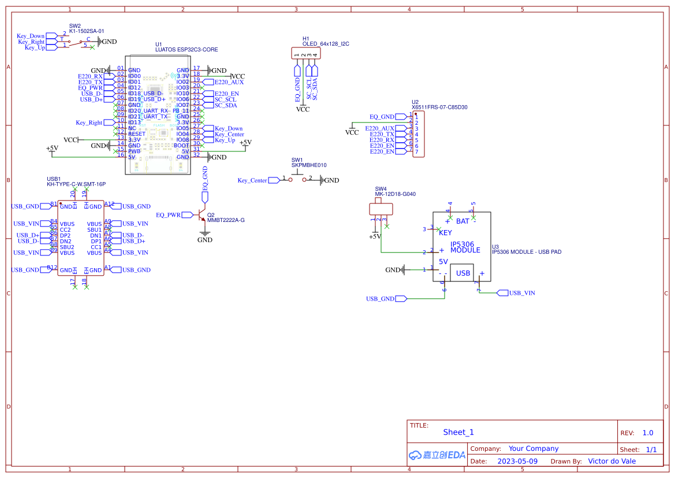Viewport: 675px width, 478px height.
Task: Select the USB_VIN net port beside U3
Action: [x=516, y=293]
